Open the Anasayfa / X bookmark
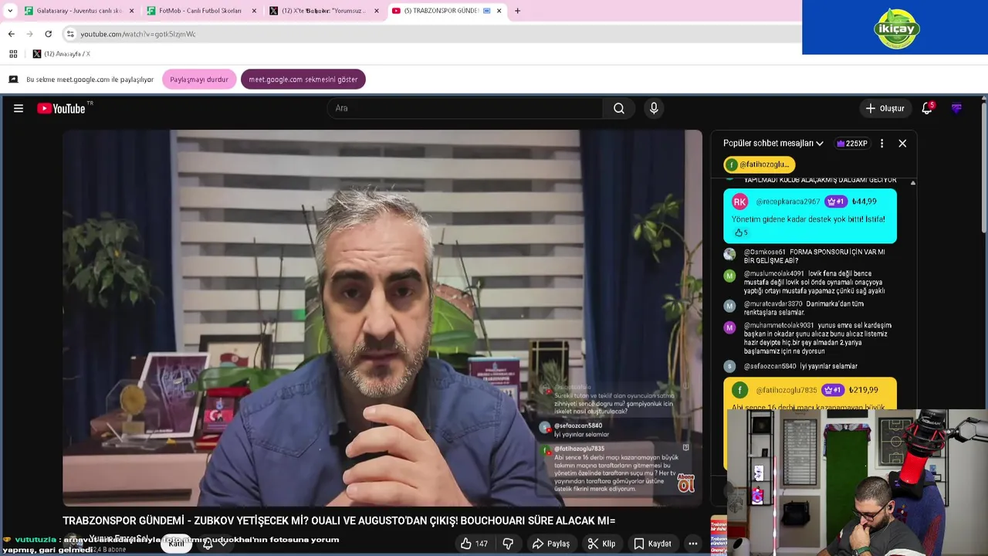 tap(61, 54)
